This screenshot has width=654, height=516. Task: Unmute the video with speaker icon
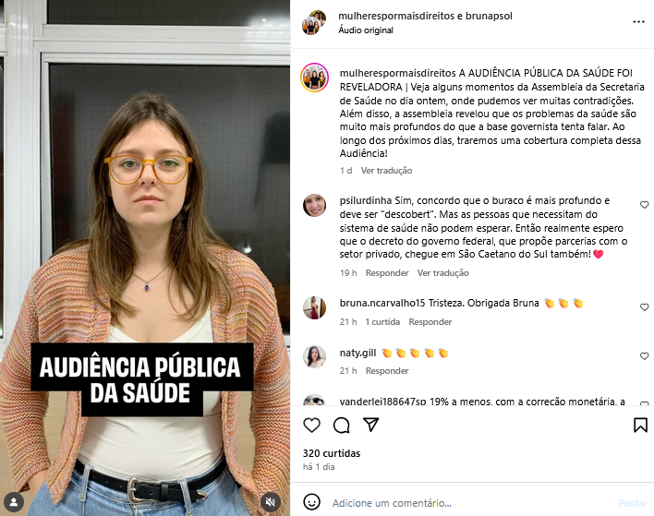tap(271, 502)
